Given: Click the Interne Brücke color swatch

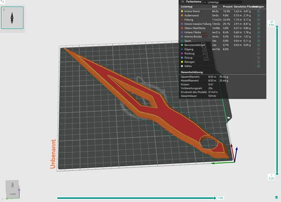Looking at the screenshot, I should coord(182,37).
